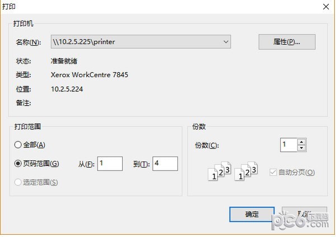This screenshot has width=336, height=237.
Task: Click the 10.2.5.224 location text
Action: [67, 88]
